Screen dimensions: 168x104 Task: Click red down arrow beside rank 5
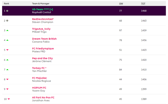pyautogui.click(x=7, y=50)
